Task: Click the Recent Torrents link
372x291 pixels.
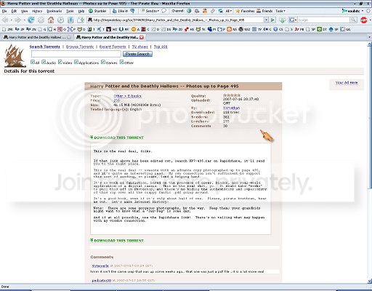Action: (113, 47)
